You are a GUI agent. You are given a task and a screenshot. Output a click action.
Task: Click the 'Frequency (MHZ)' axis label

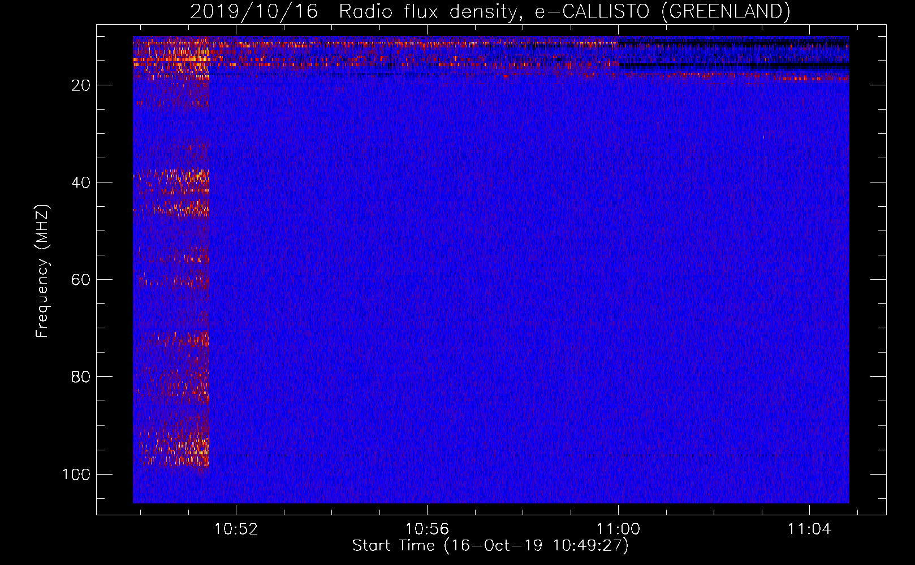(x=42, y=271)
